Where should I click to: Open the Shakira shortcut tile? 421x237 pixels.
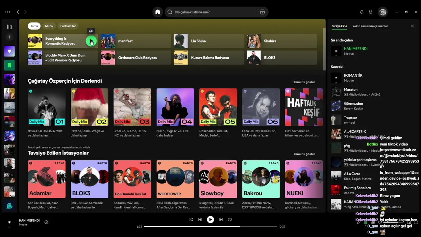pyautogui.click(x=282, y=41)
